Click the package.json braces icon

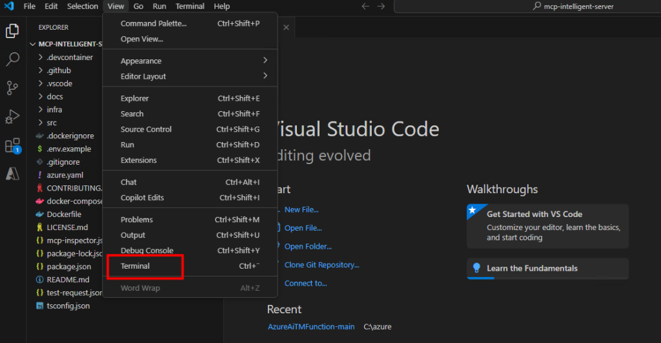coord(39,267)
